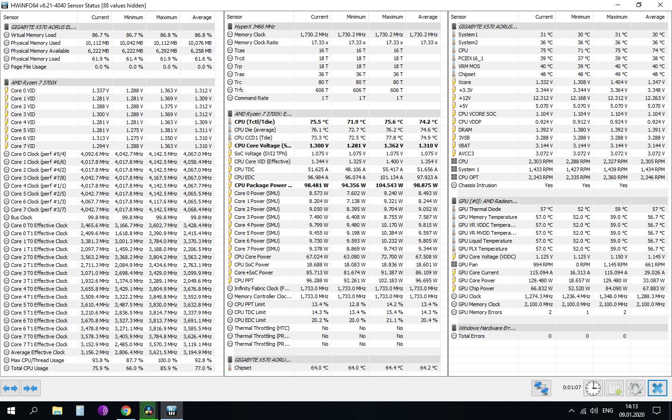672x420 pixels.
Task: Launch the Calculator taskbar icon
Action: [80, 411]
